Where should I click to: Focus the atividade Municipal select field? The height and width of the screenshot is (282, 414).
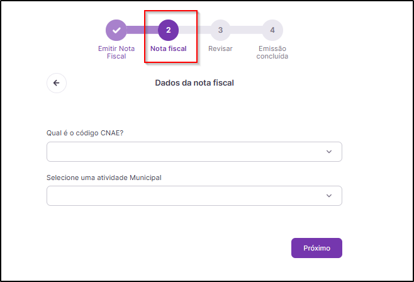194,196
